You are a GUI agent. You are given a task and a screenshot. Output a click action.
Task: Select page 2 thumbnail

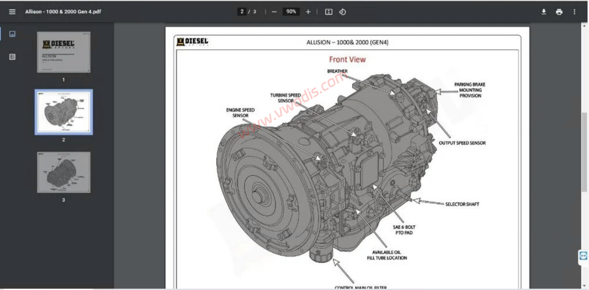click(64, 112)
